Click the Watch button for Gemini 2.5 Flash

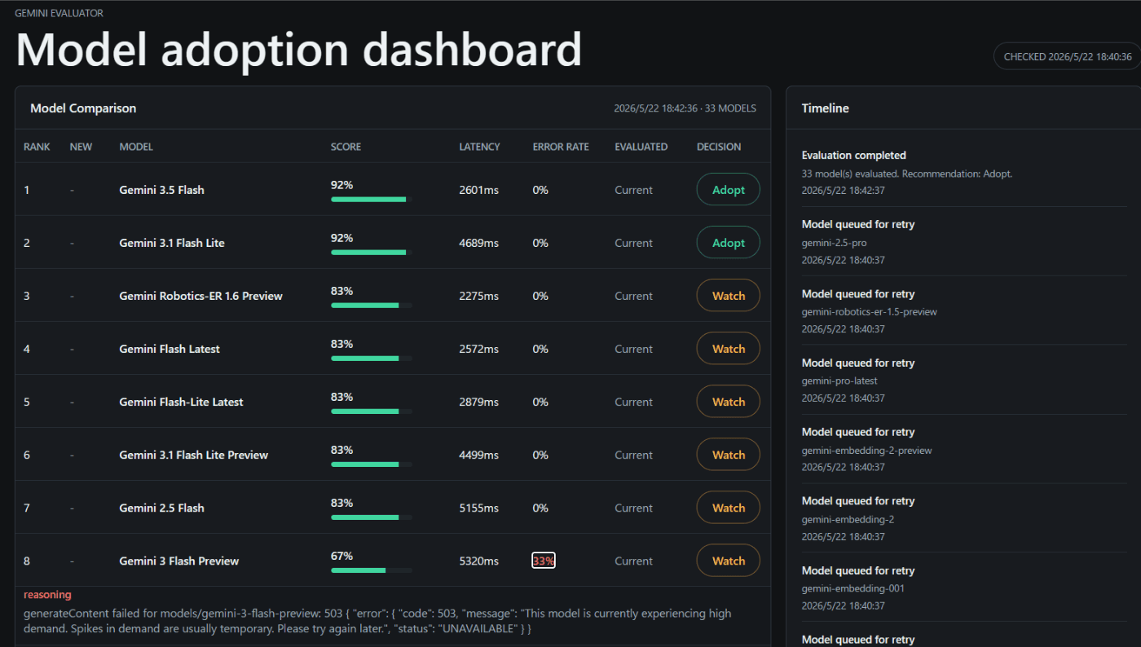728,508
